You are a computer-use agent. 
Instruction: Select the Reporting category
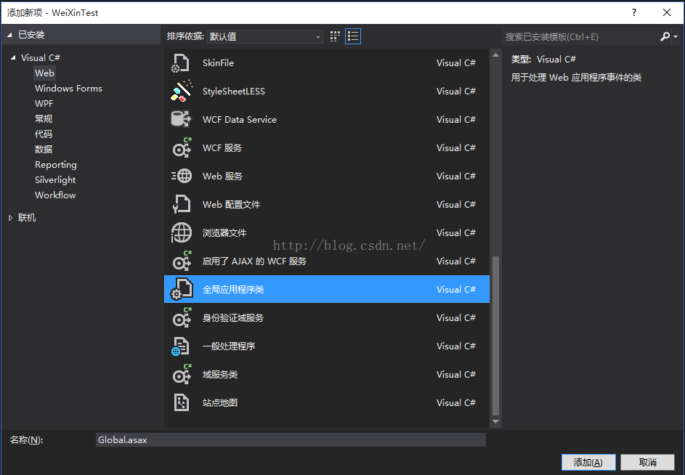(56, 165)
